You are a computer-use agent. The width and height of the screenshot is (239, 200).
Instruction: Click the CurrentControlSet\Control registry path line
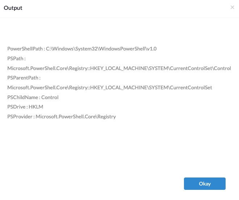119,68
